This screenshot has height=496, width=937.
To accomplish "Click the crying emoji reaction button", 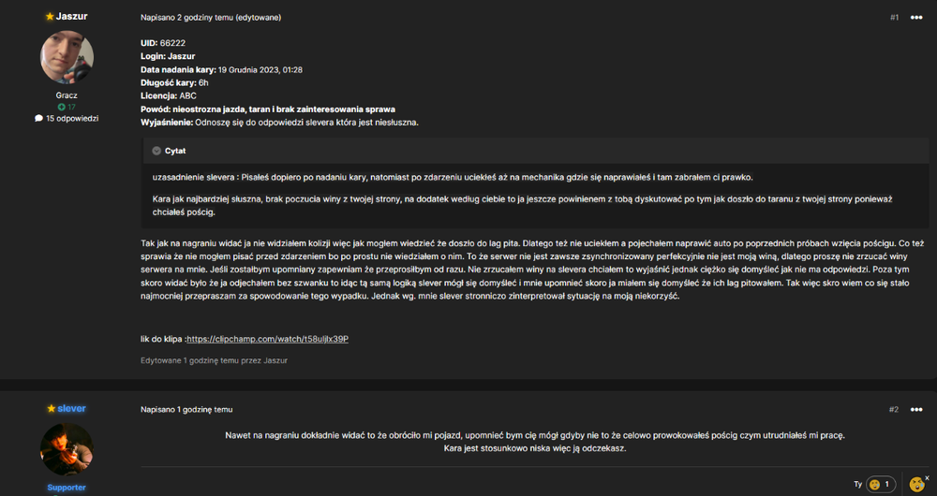I will click(x=916, y=484).
